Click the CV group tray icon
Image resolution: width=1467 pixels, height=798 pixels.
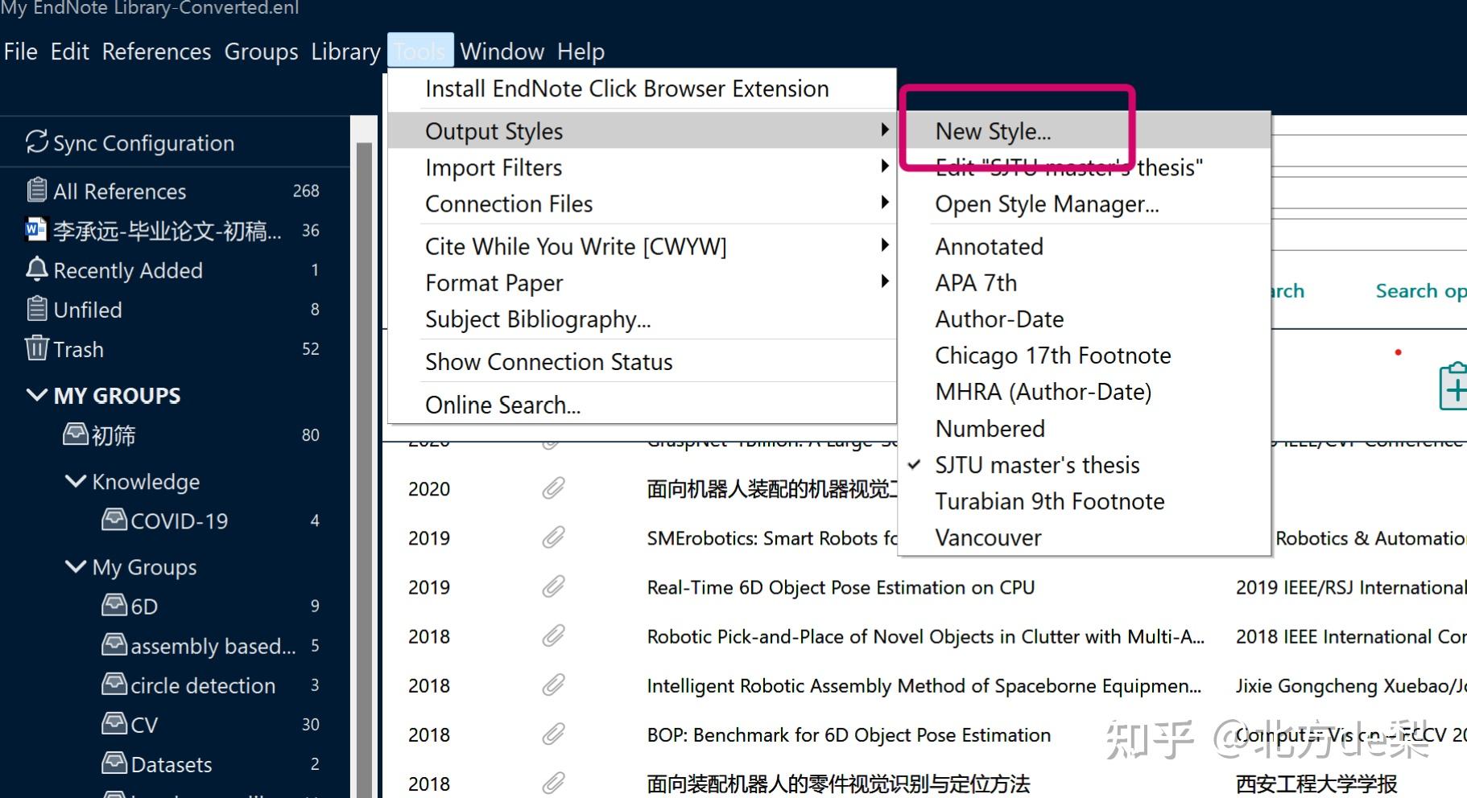114,722
